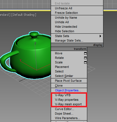Screen dimensions: 117x122
Task: Click the Default Shading viewport label
Action: pos(24,15)
